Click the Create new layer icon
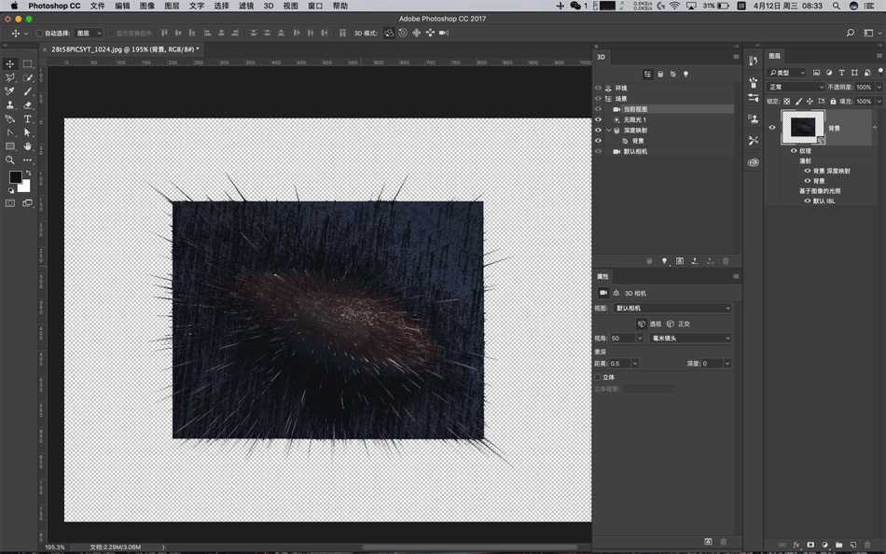Viewport: 886px width, 554px height. point(853,545)
